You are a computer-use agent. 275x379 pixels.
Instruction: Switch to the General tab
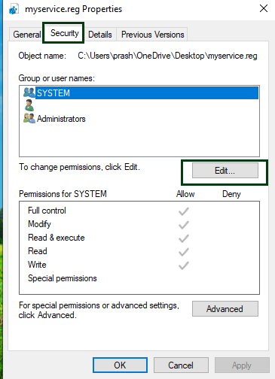(27, 35)
